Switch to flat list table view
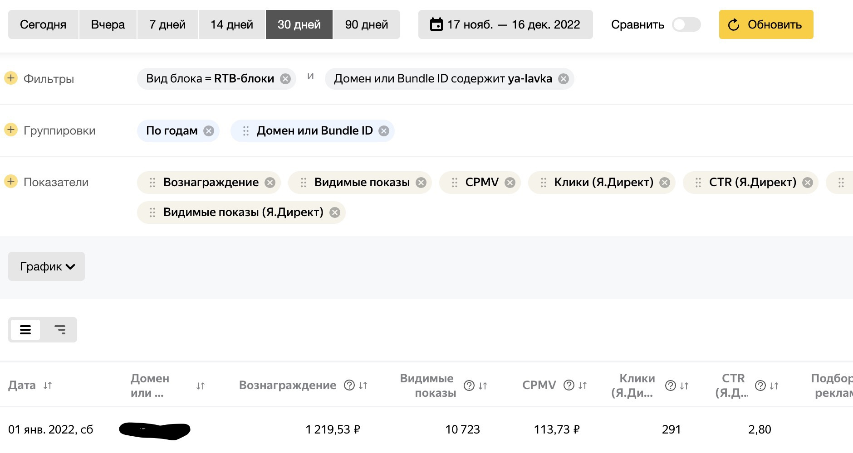Image resolution: width=853 pixels, height=453 pixels. click(25, 330)
